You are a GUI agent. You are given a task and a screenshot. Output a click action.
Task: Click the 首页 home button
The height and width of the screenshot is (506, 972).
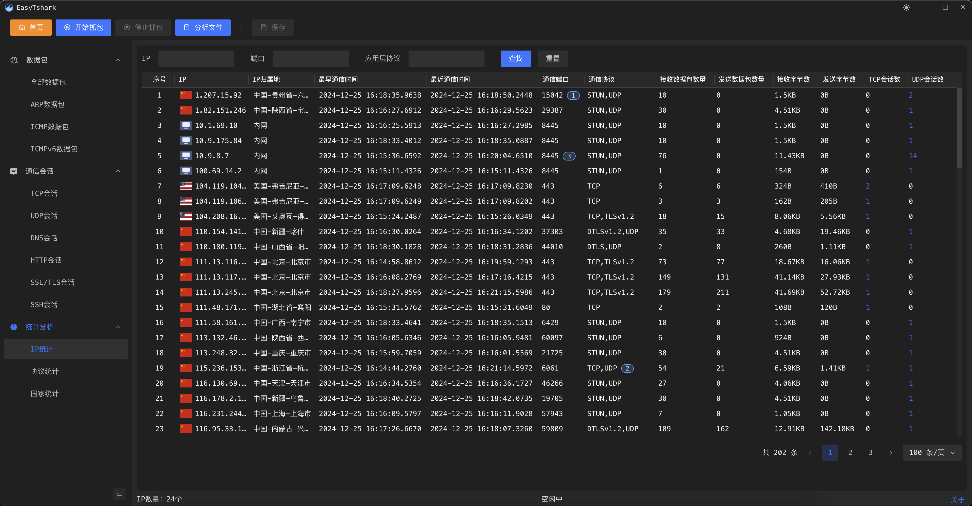[31, 28]
